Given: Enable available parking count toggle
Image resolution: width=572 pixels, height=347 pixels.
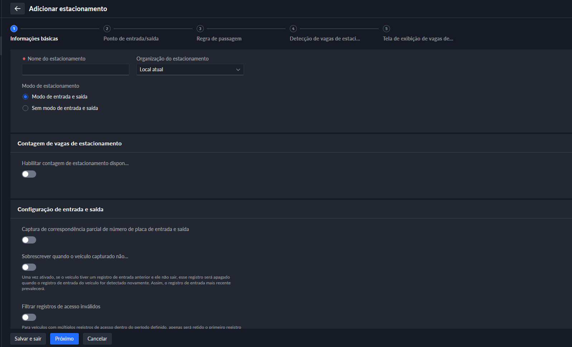Looking at the screenshot, I should click(x=29, y=174).
